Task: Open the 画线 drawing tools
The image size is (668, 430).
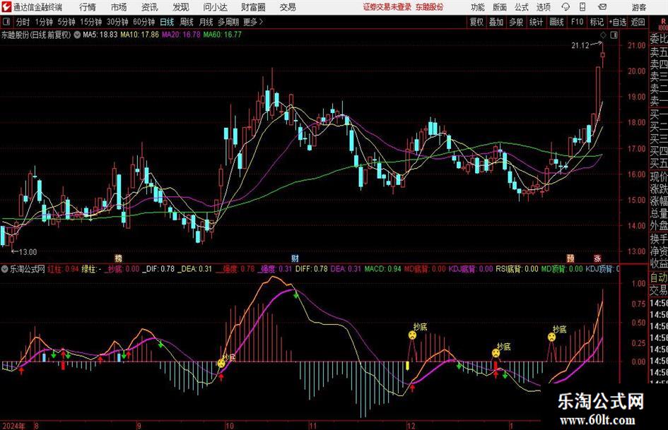Action: point(556,22)
